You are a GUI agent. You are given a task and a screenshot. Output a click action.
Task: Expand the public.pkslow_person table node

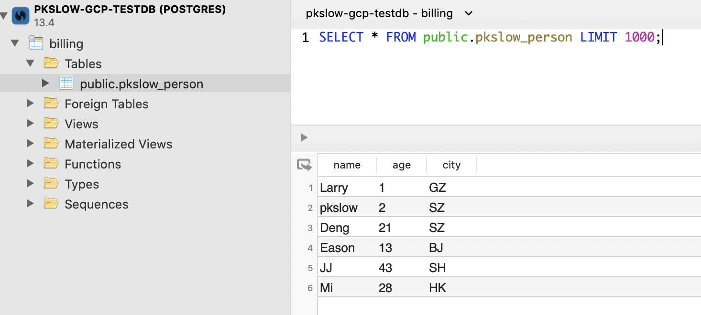[x=45, y=84]
